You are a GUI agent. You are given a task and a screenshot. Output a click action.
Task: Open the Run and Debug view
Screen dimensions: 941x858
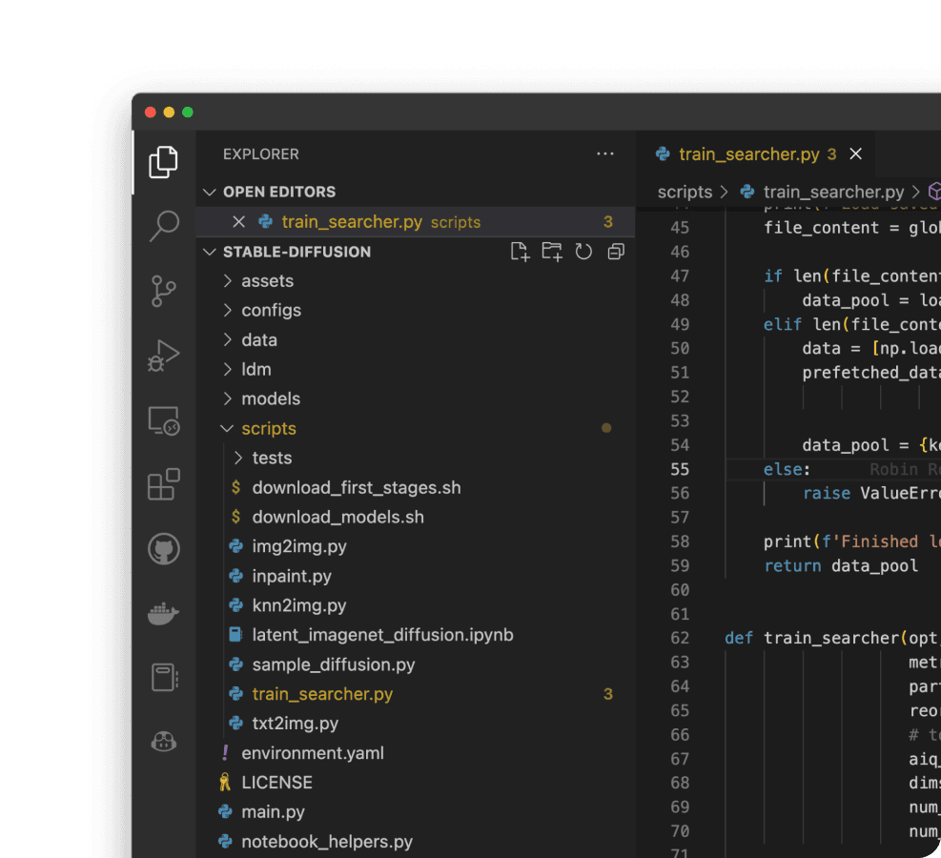tap(163, 356)
